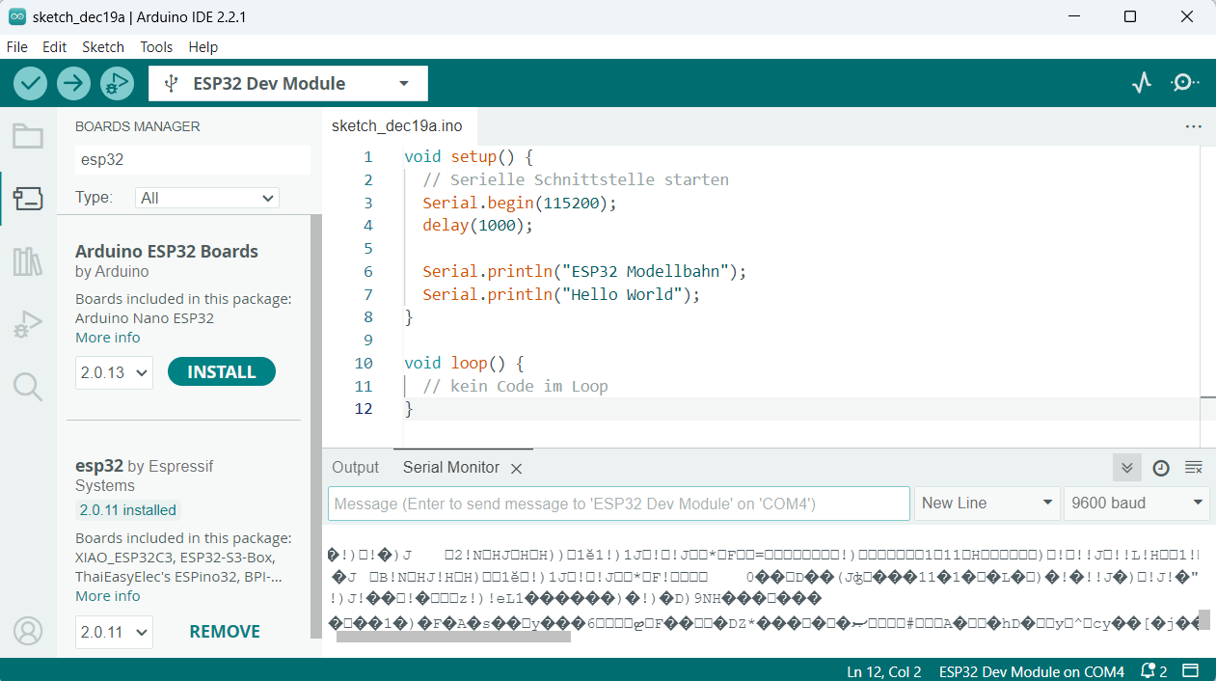1216x681 pixels.
Task: Click the 'ESP32 Modellbahn' println line
Action: [x=584, y=271]
